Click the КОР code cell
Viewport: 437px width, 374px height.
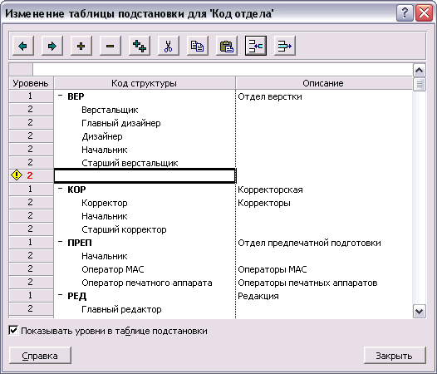tap(145, 189)
